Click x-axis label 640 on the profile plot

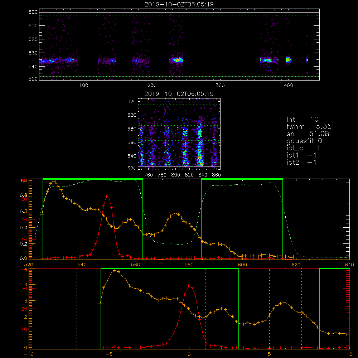click(349, 265)
